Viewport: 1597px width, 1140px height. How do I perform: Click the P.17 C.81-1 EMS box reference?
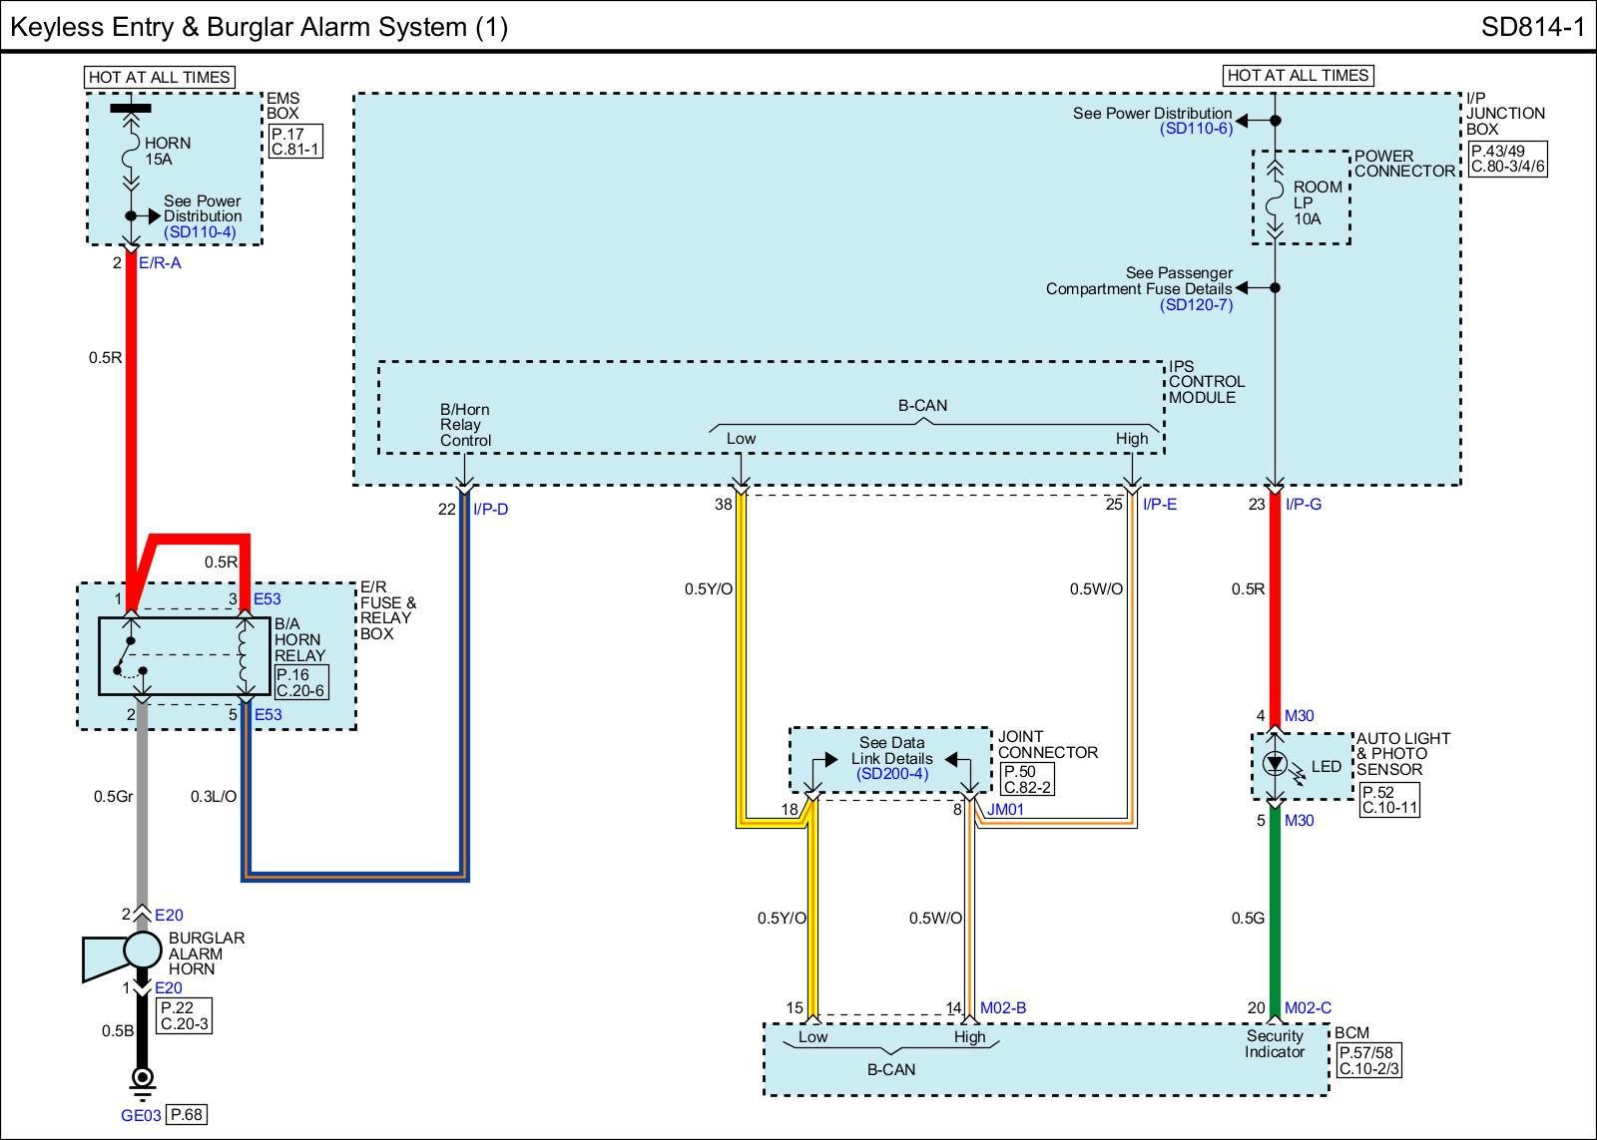(294, 142)
